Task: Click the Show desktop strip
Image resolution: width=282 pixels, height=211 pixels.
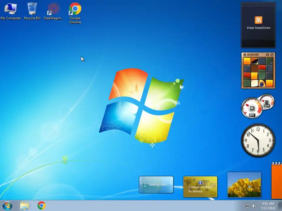Action: [x=280, y=206]
